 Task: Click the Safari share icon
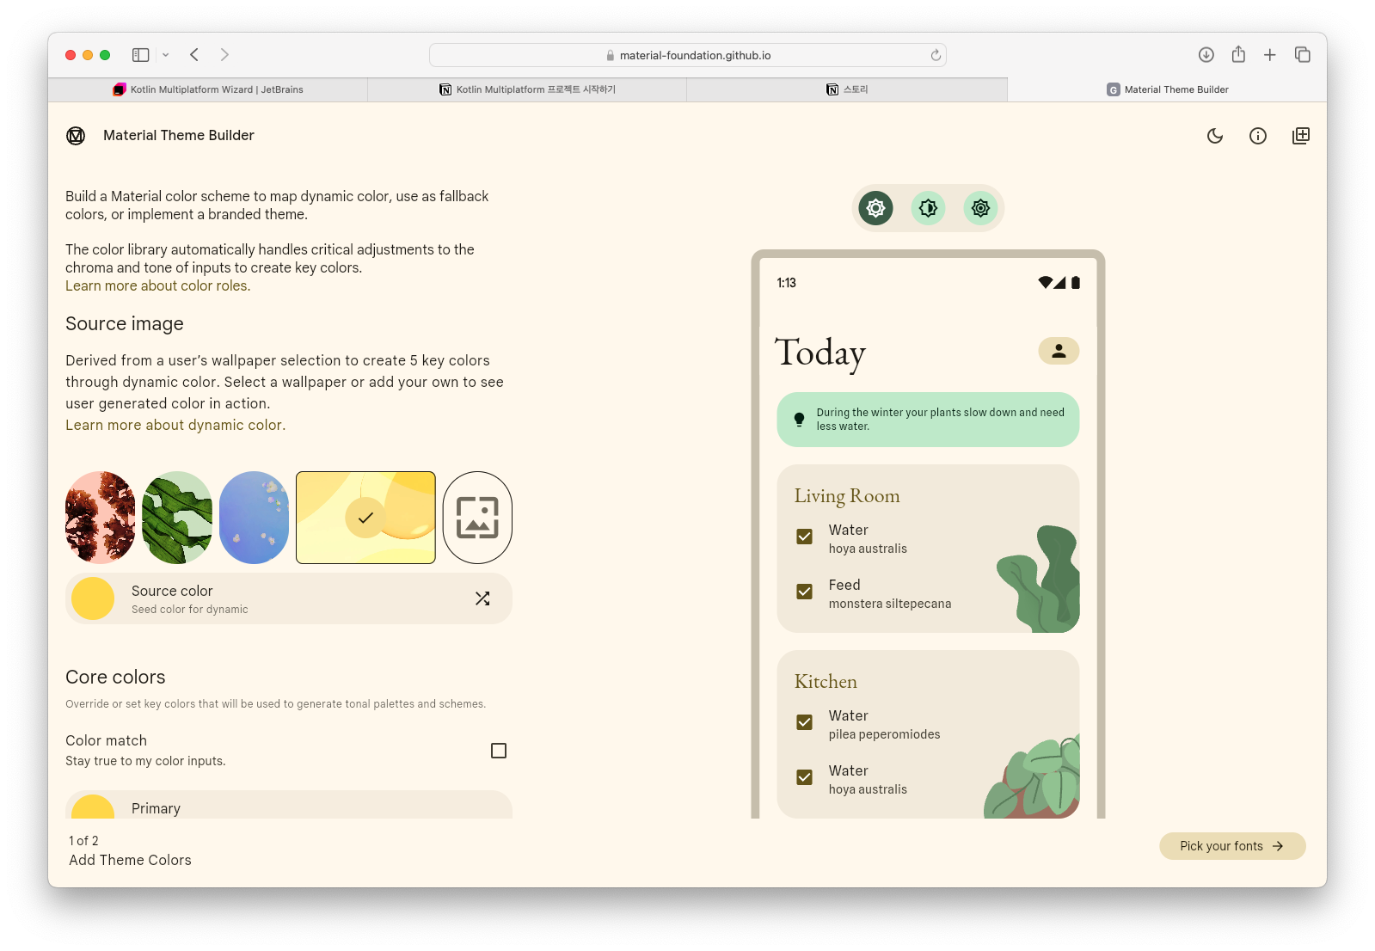pyautogui.click(x=1238, y=54)
